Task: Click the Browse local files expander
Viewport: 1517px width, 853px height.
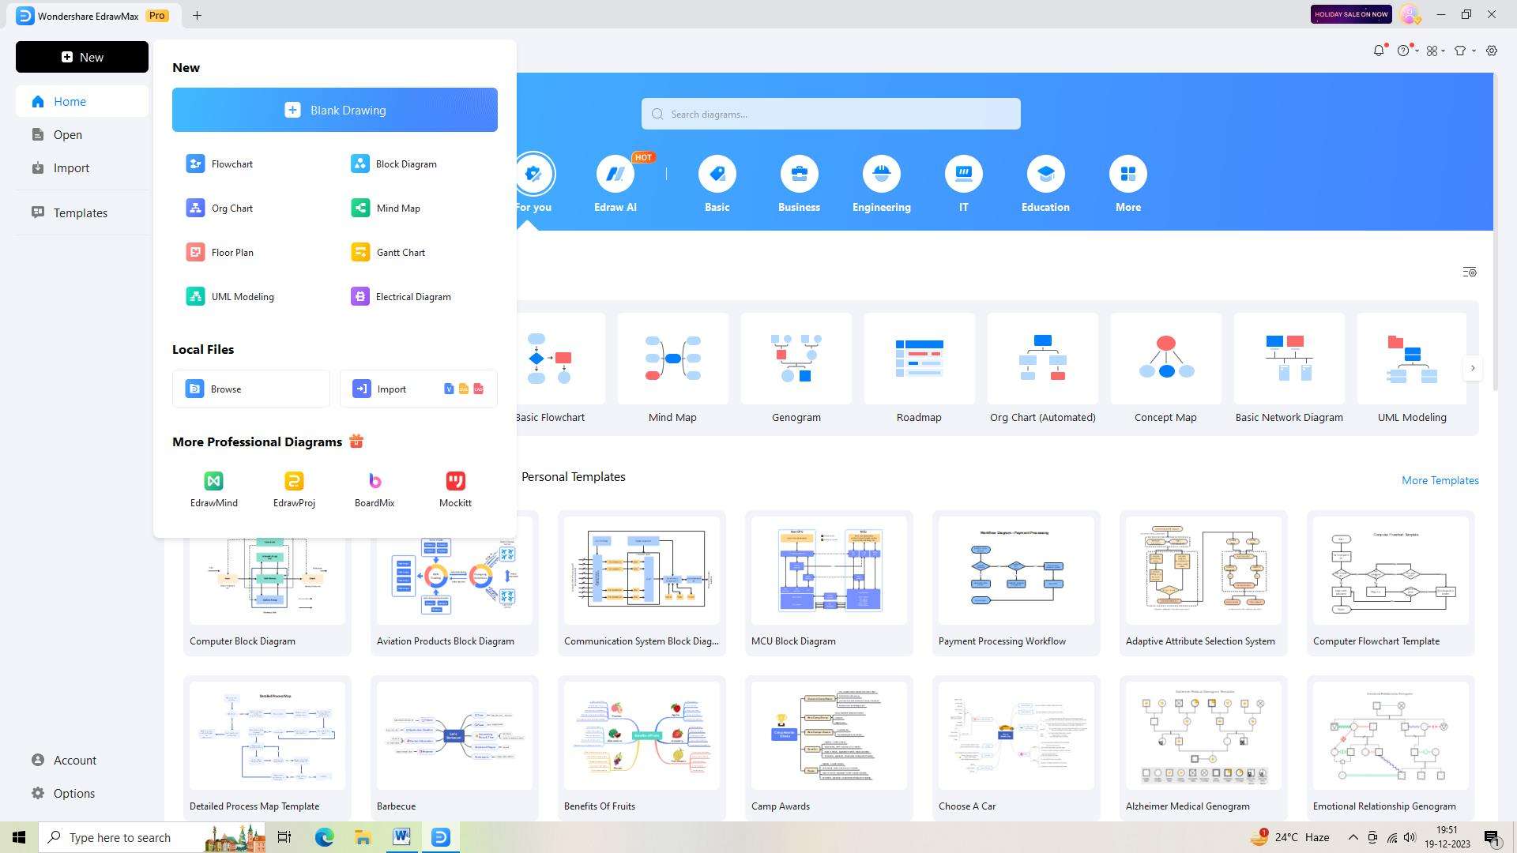Action: (251, 389)
